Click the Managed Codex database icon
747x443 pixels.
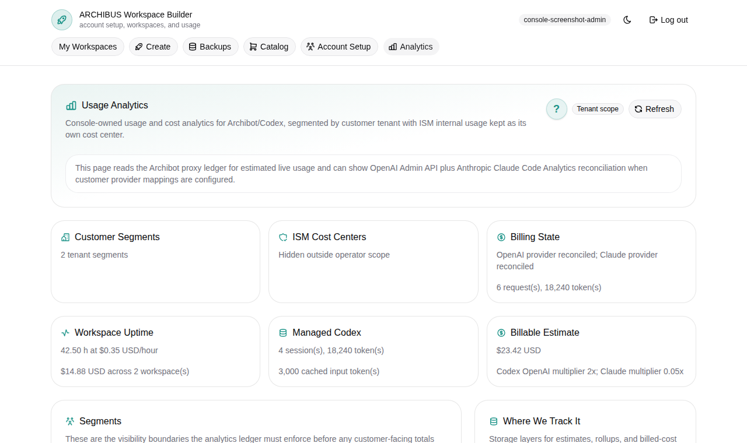[283, 332]
